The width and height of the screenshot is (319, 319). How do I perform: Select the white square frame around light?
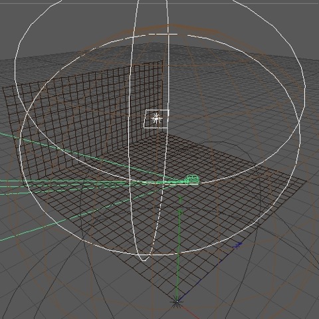tap(156, 119)
